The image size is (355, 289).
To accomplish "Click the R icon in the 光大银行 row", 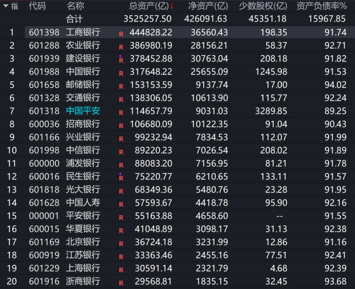I will (x=121, y=191).
